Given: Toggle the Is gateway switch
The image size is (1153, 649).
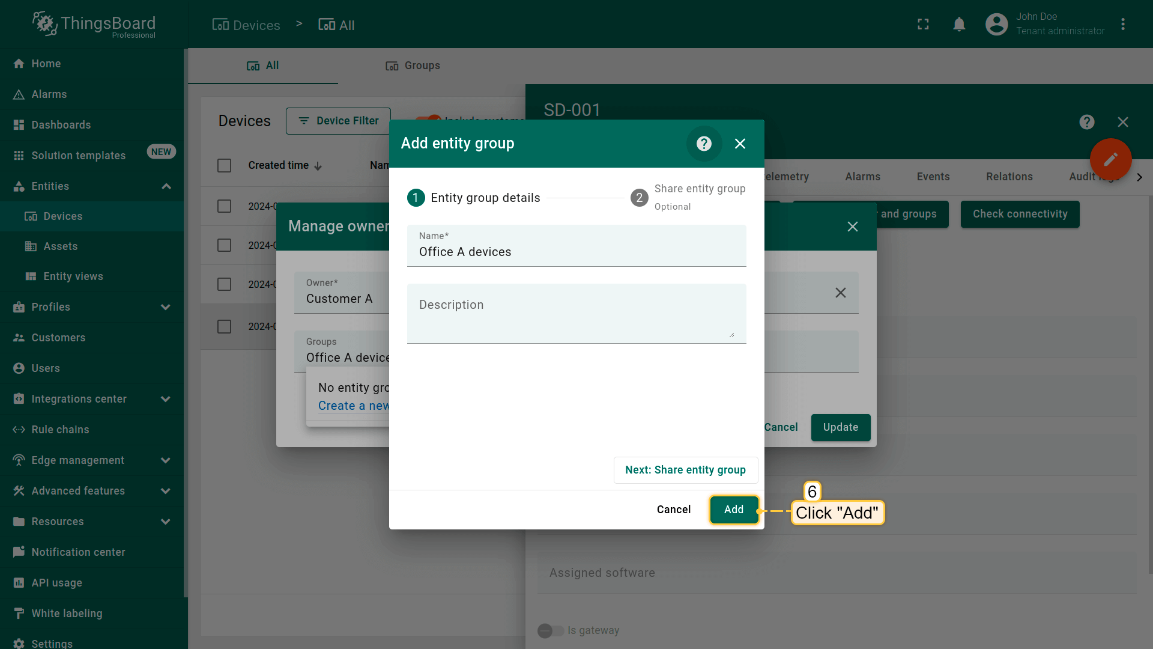Looking at the screenshot, I should 550,630.
